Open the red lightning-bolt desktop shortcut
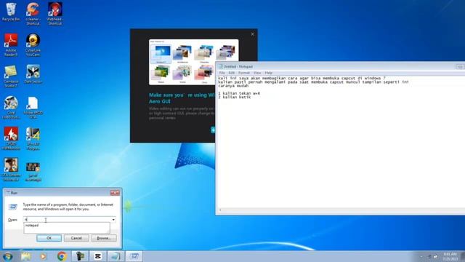The image size is (465, 262). pos(11,138)
